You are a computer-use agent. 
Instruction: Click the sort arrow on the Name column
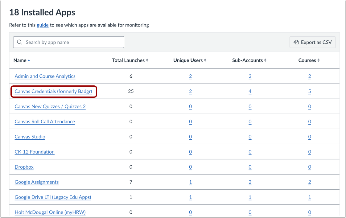[x=29, y=59]
